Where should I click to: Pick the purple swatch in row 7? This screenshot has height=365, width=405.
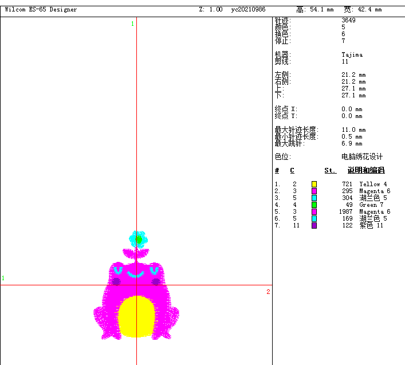click(x=314, y=225)
